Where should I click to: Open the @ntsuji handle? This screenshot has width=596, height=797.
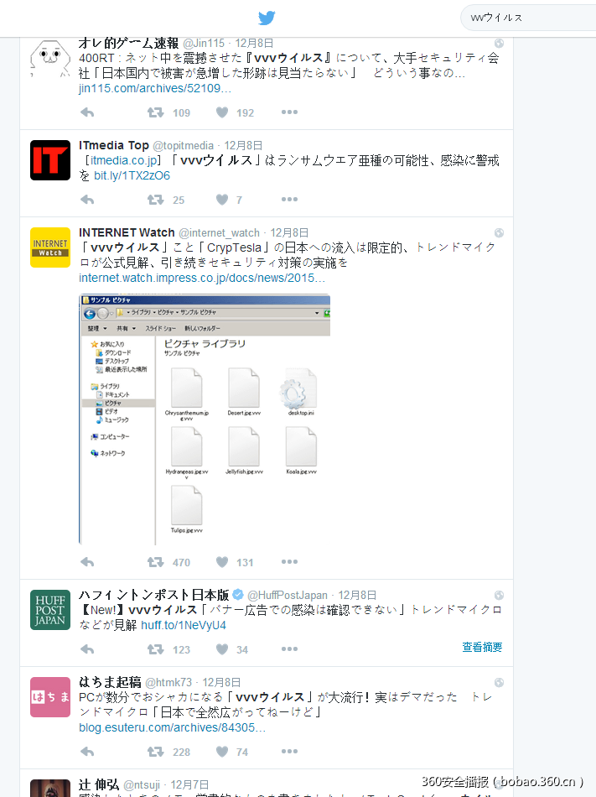pos(142,785)
